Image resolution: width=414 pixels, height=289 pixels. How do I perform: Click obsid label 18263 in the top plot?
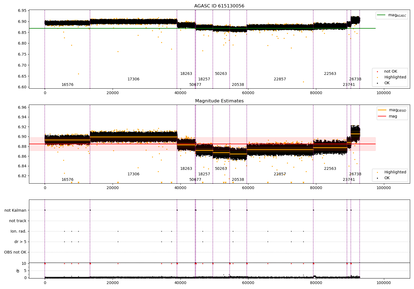point(186,74)
